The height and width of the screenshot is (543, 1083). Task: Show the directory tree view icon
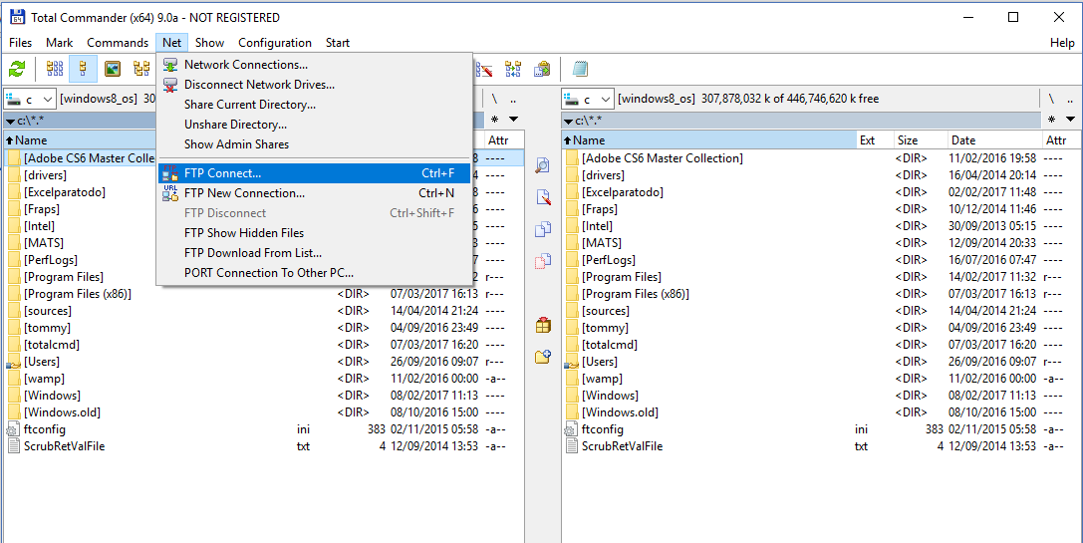[x=141, y=69]
